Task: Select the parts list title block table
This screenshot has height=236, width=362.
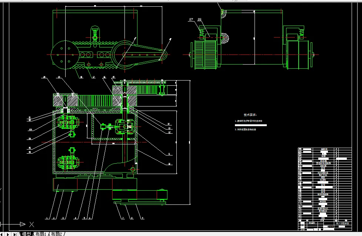Action: 325,189
